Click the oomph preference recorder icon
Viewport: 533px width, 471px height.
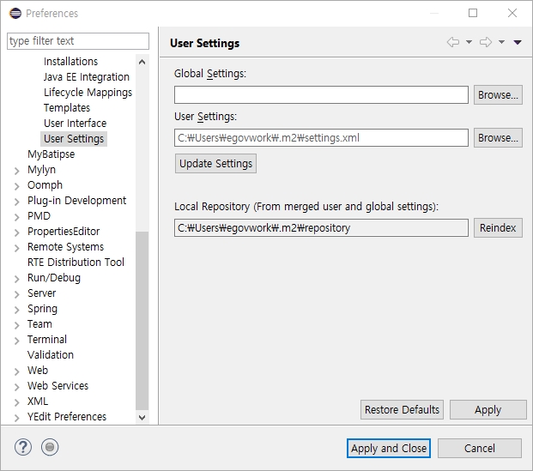[x=50, y=447]
